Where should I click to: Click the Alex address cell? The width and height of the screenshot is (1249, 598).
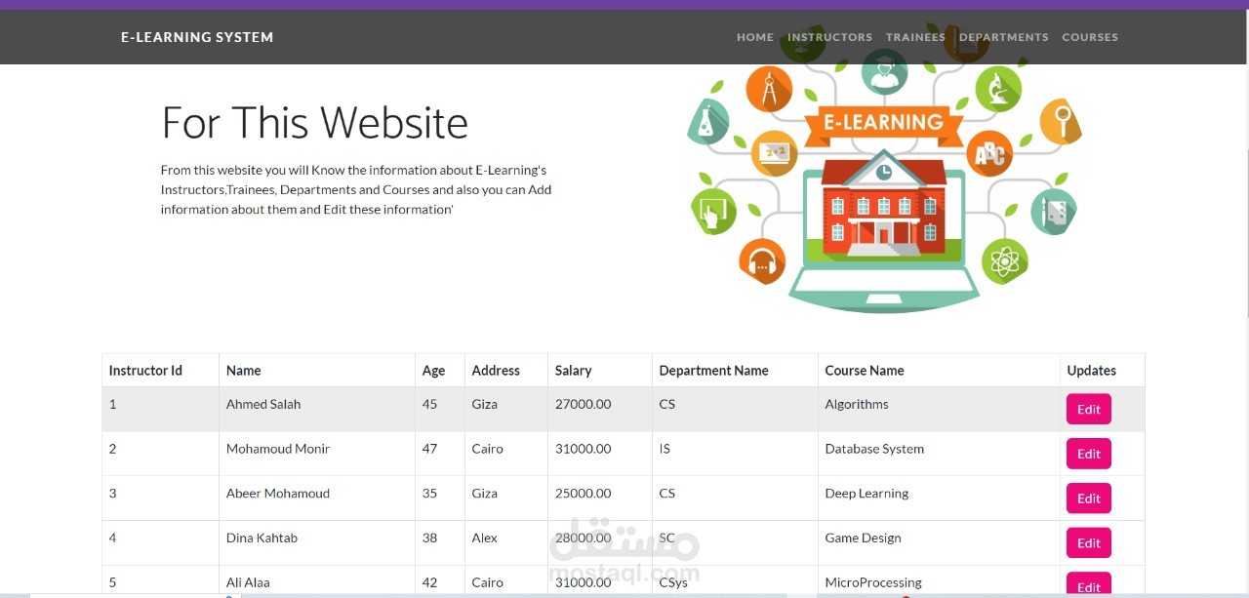click(506, 543)
